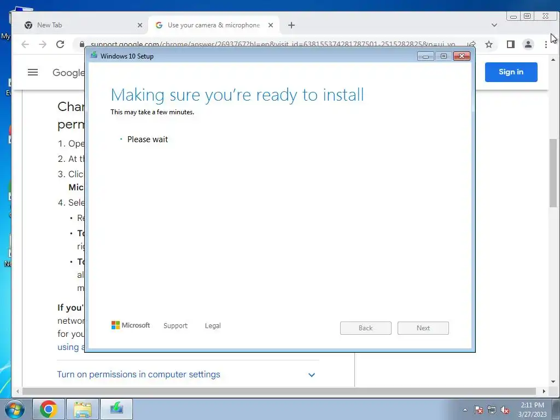560x420 pixels.
Task: Close the Windows 10 Setup window
Action: [462, 56]
